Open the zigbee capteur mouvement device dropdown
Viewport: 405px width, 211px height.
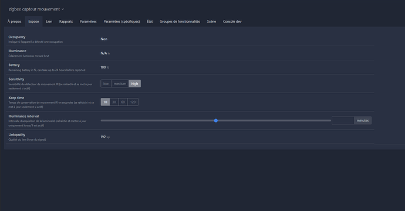tap(36, 9)
